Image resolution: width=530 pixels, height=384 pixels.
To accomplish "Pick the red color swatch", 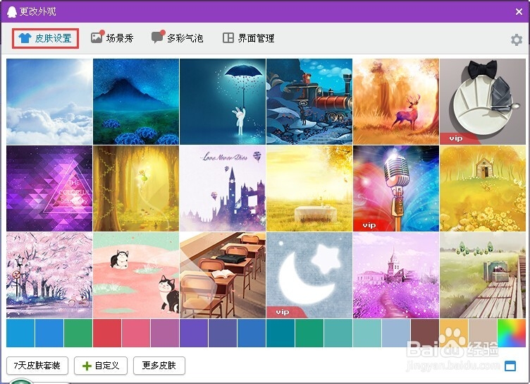I will click(107, 333).
